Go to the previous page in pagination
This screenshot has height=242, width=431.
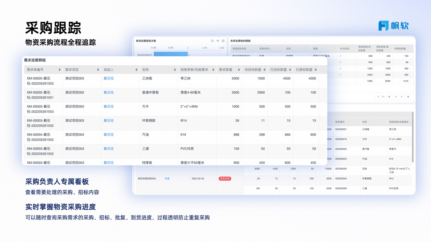[x=395, y=97]
